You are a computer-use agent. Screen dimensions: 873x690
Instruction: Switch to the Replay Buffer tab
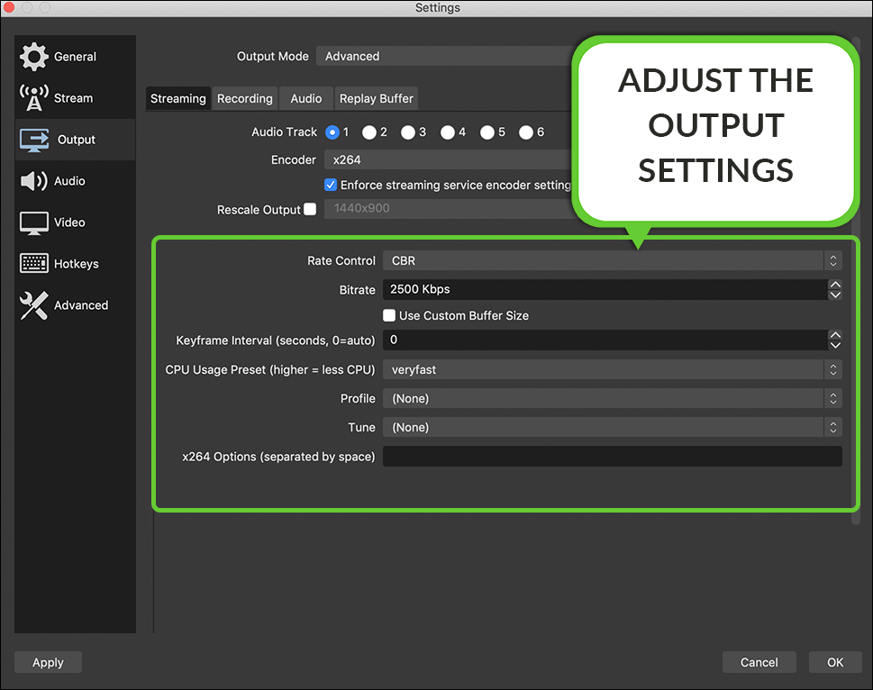pos(377,98)
